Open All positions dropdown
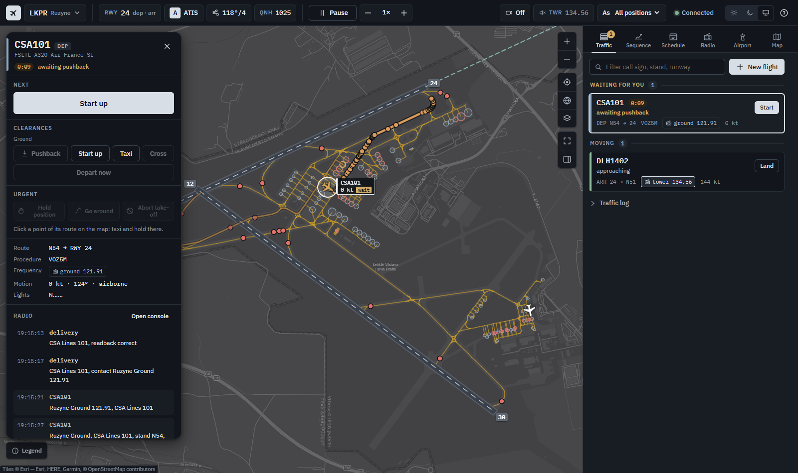The image size is (798, 473). click(x=630, y=13)
